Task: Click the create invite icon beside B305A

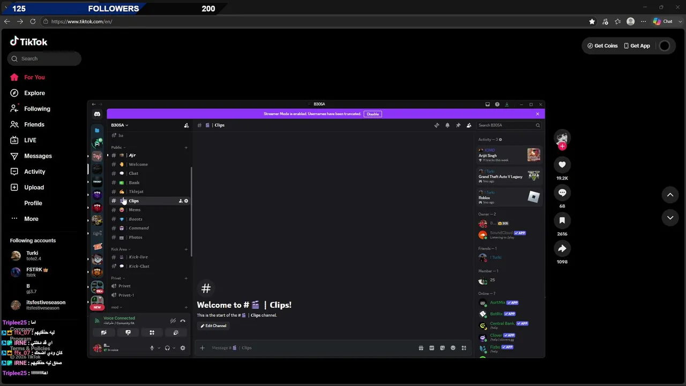Action: (186, 125)
